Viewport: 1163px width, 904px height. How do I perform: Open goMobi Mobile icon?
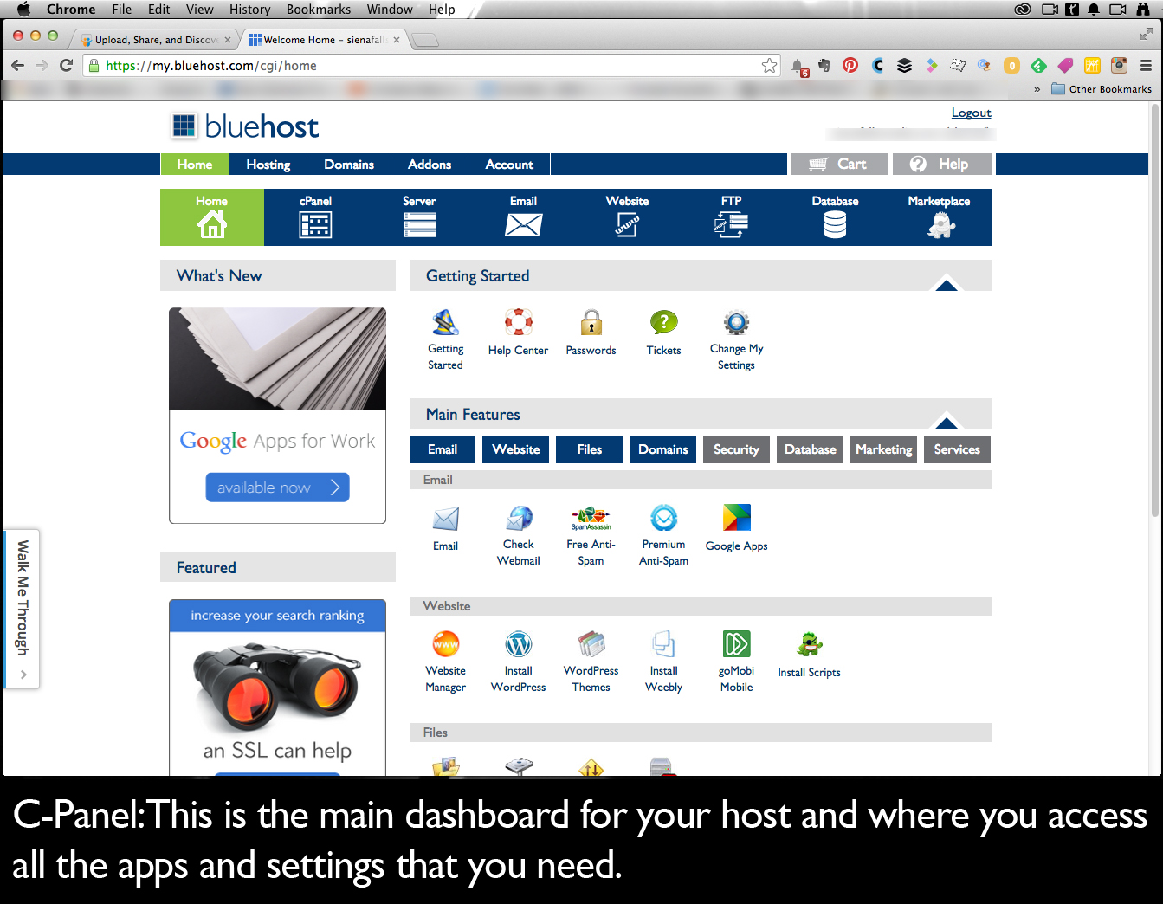pyautogui.click(x=736, y=644)
